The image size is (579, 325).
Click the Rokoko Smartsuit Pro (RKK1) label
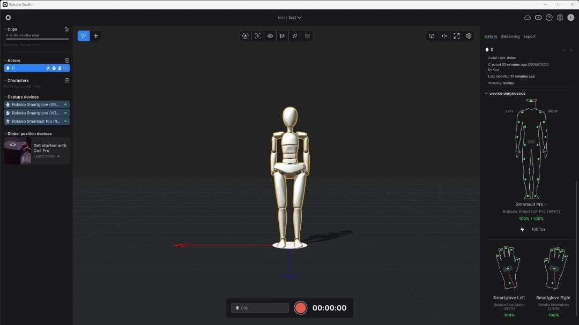click(531, 211)
